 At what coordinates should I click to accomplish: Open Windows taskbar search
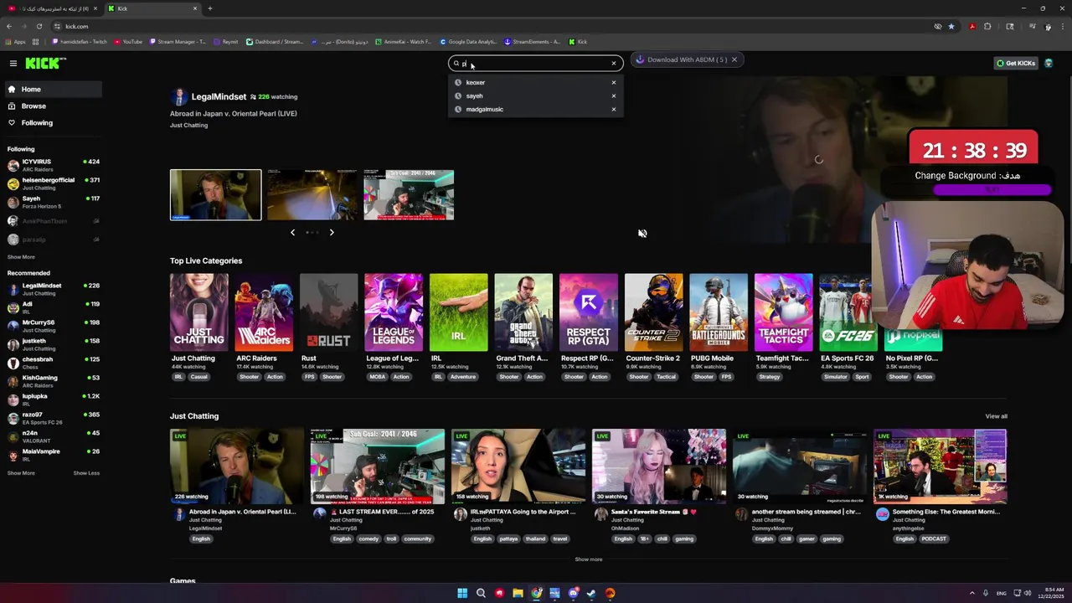[481, 593]
